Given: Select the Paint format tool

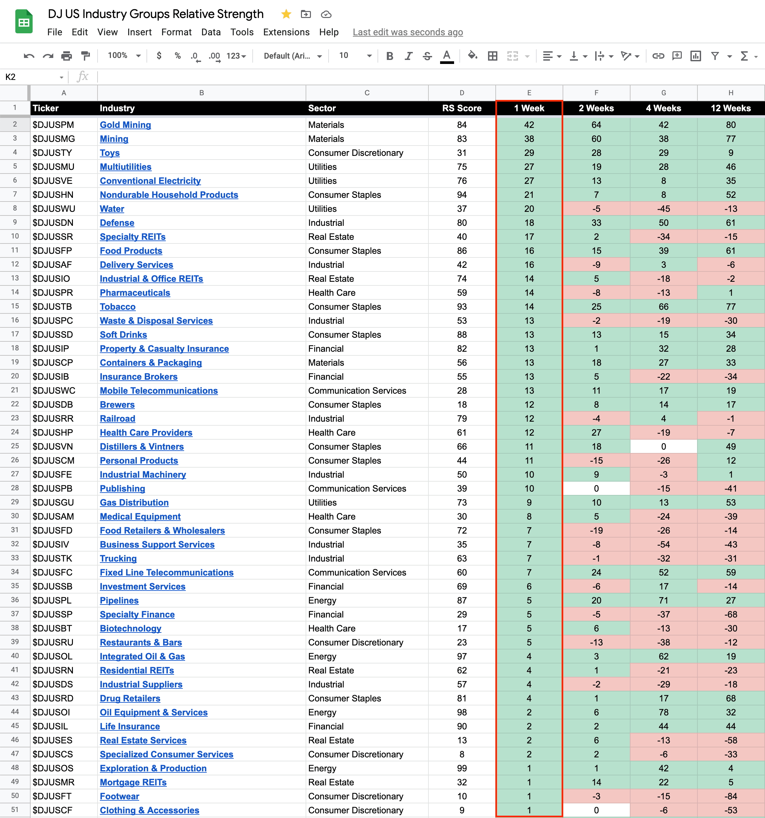Looking at the screenshot, I should point(86,56).
